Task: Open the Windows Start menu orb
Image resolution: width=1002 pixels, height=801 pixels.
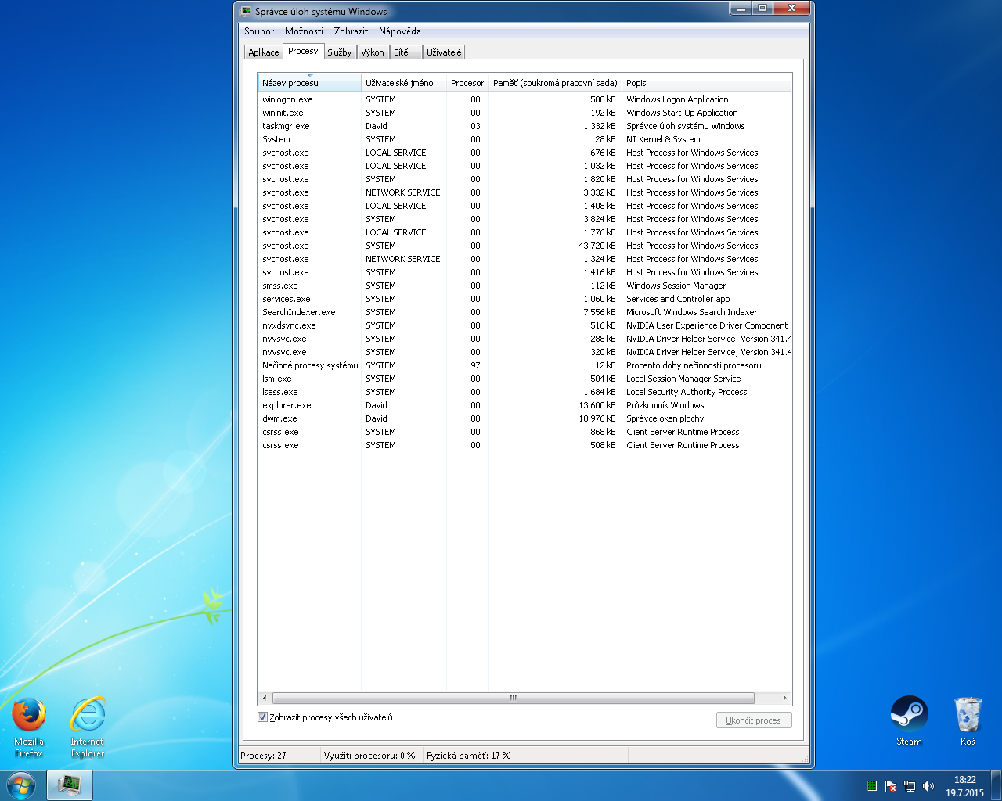Action: click(x=21, y=785)
